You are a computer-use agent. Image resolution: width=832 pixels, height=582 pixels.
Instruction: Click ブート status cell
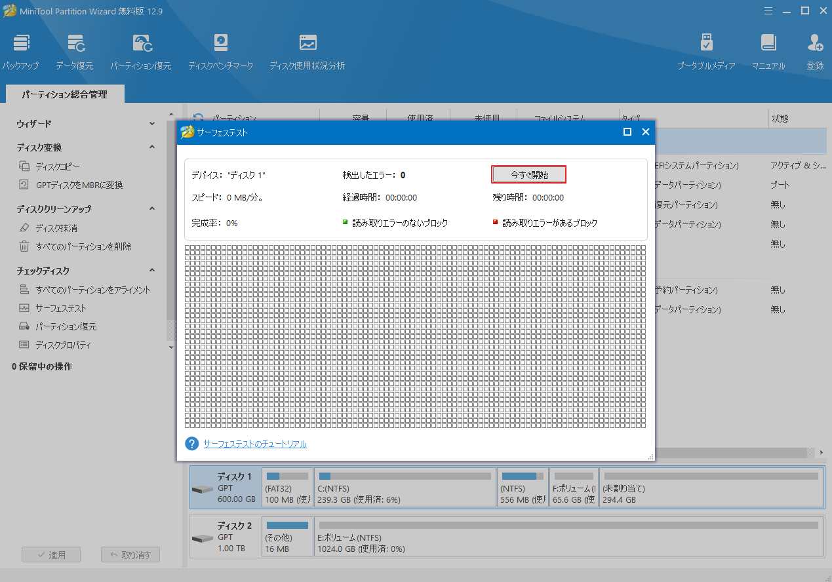point(780,185)
